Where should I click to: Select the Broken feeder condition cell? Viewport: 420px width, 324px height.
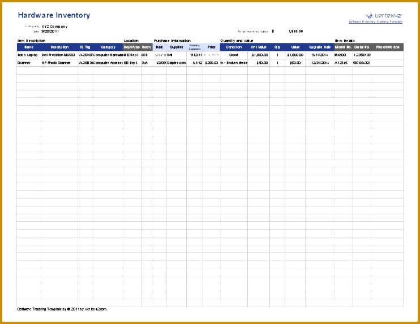[x=234, y=63]
